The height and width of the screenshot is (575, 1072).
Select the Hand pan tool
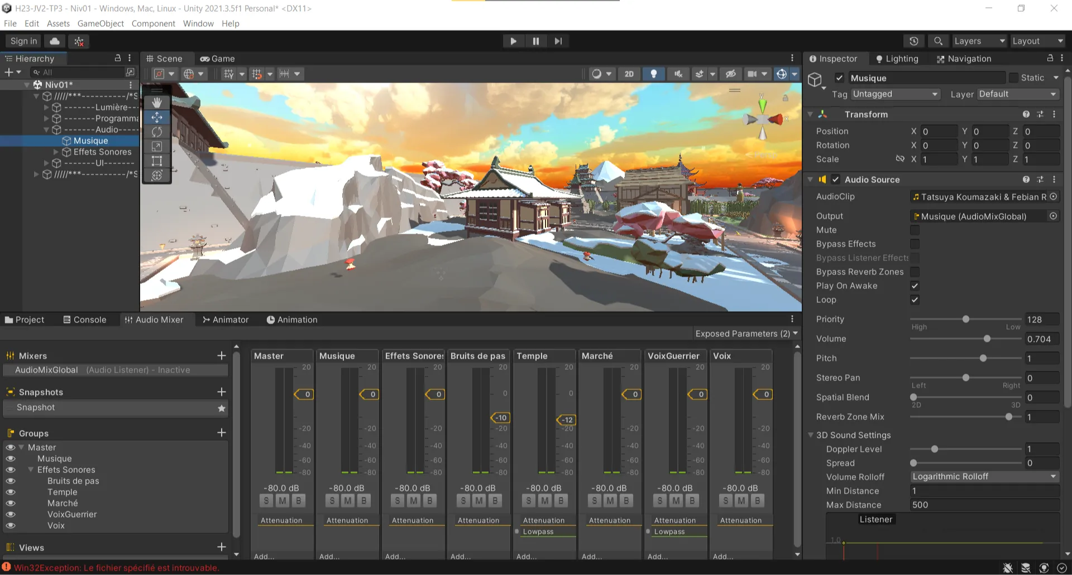click(156, 102)
